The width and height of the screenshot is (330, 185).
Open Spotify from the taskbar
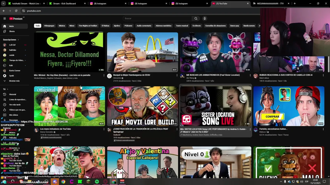[97, 182]
